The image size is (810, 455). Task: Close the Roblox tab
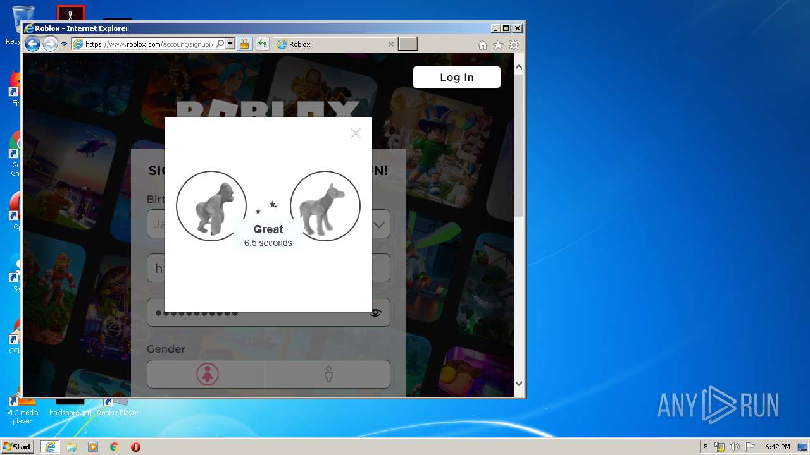390,44
